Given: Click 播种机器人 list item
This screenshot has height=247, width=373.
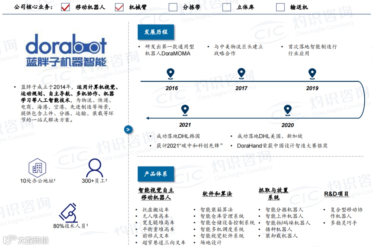Looking at the screenshot, I should (x=279, y=229).
